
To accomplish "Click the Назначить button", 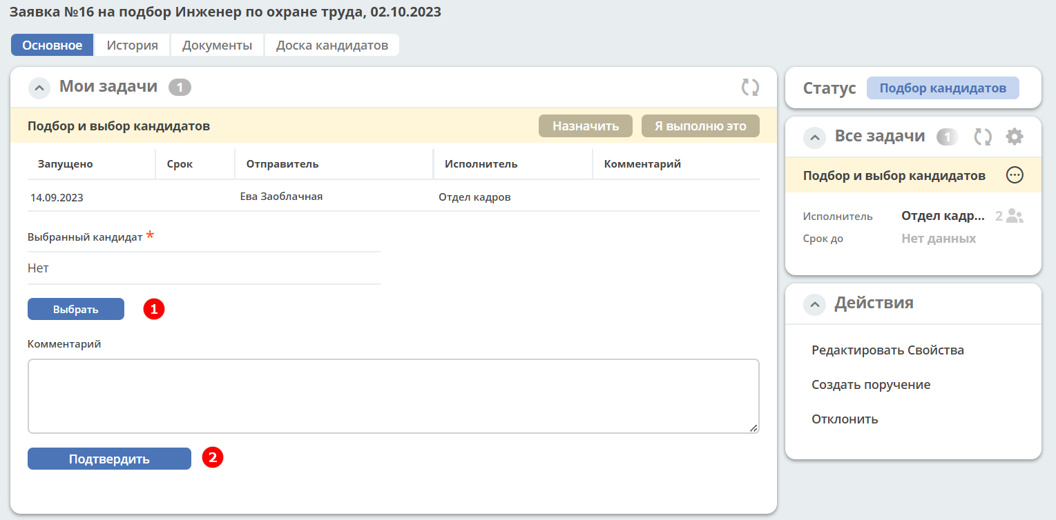I will click(x=586, y=126).
